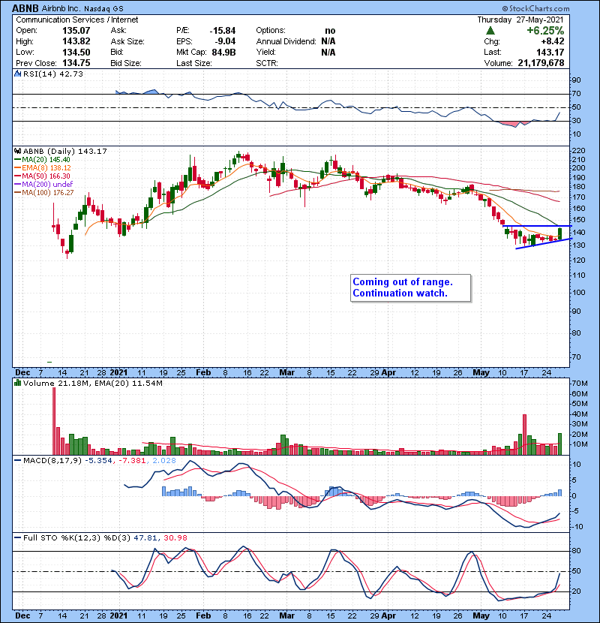
Task: Click the P/E value -15.84
Action: pyautogui.click(x=222, y=31)
